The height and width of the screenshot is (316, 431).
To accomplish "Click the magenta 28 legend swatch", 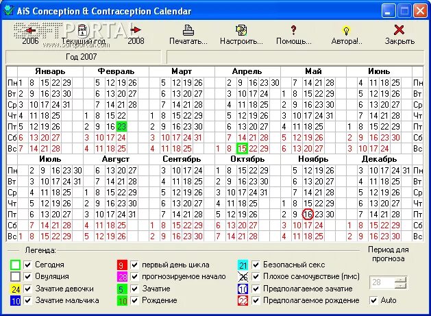I will tap(122, 277).
